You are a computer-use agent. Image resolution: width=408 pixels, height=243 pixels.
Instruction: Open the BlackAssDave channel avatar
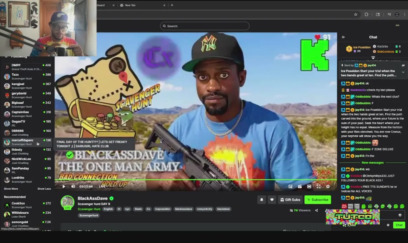pos(67,202)
